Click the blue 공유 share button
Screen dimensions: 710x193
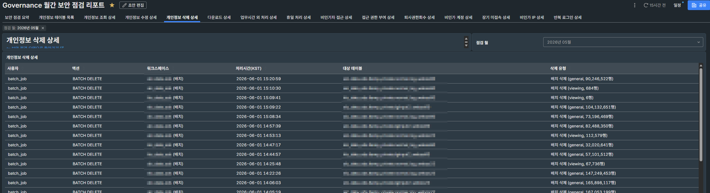(x=699, y=5)
